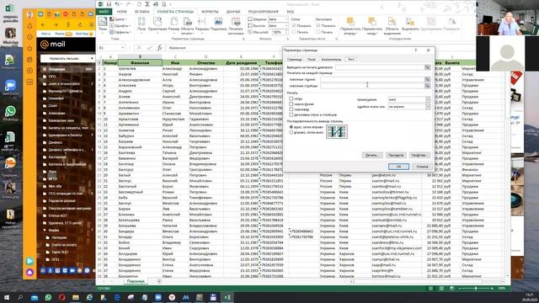The width and height of the screenshot is (539, 303).
Task: Open the Ширина (Width) Авто dropdown
Action: coord(286,19)
